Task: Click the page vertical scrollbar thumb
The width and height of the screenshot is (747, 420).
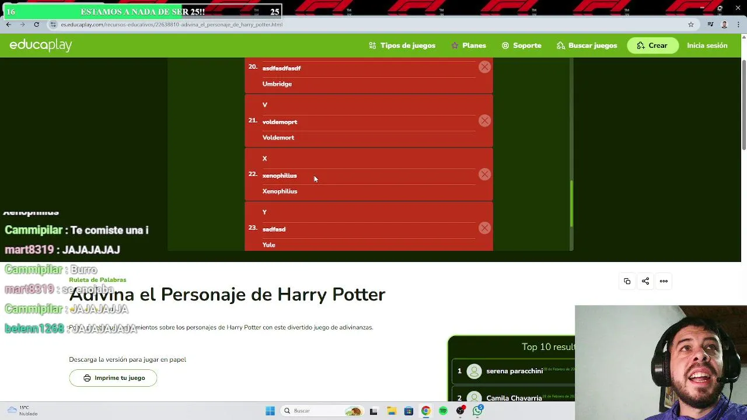Action: 743,104
